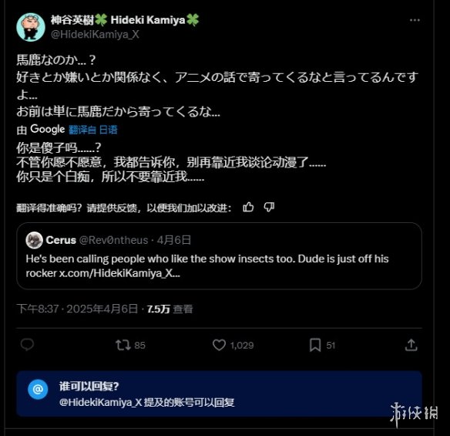Click the 神谷英樹 Hideki Kamiya display name

(125, 20)
